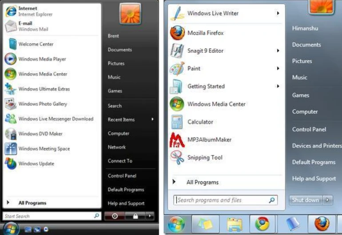Open Vista shutdown options arrow
Screen dimensions: 342x235
coord(150,216)
